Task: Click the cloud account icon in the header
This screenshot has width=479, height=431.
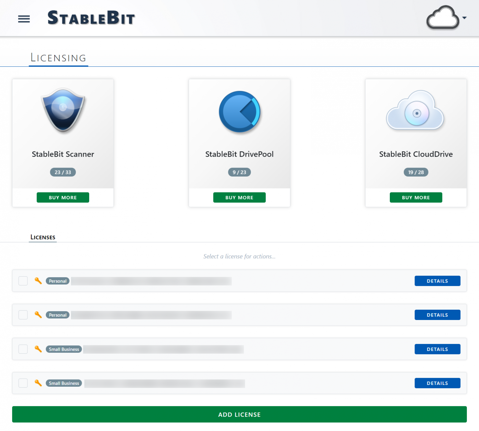Action: [443, 18]
